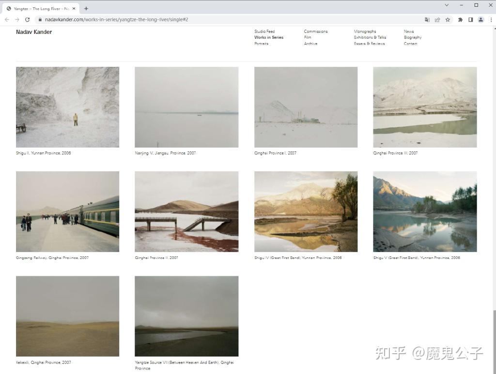Toggle the browser side panel icon

471,19
